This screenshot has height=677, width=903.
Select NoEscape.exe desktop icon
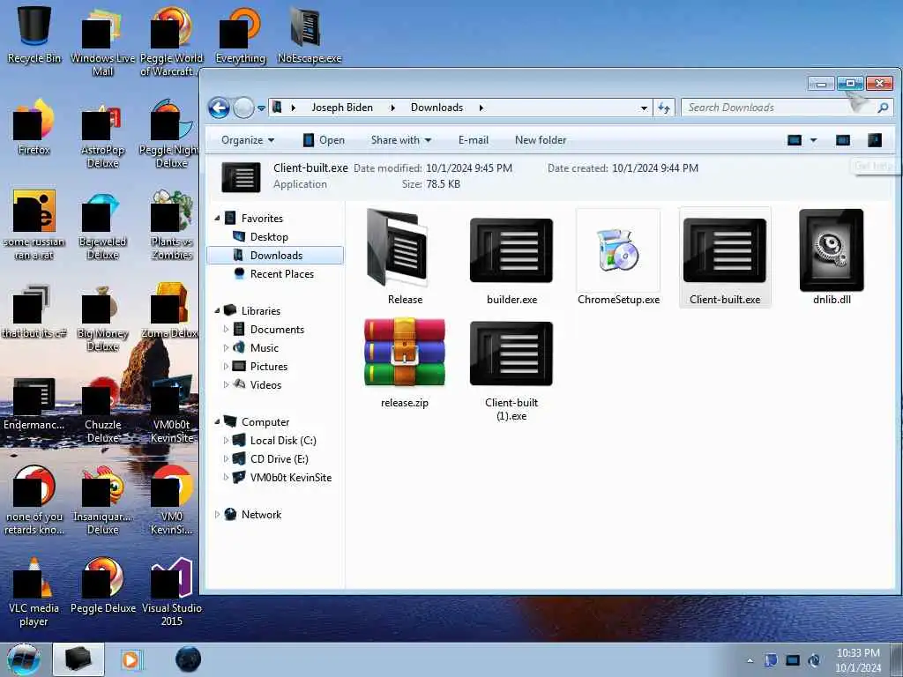point(310,34)
